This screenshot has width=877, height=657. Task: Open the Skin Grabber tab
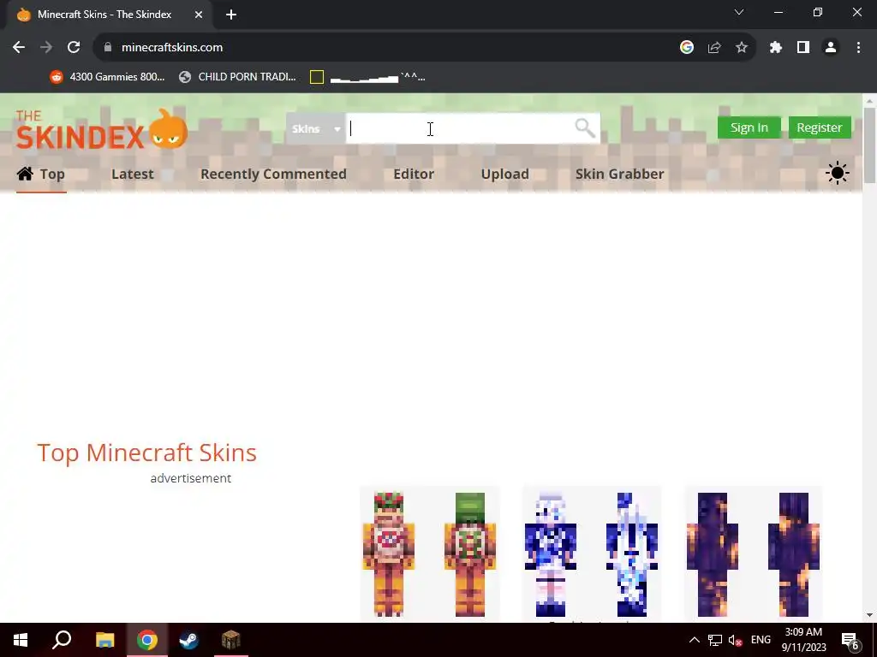point(620,174)
